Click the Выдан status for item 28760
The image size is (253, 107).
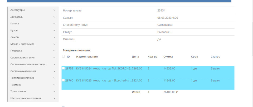pyautogui.click(x=215, y=80)
